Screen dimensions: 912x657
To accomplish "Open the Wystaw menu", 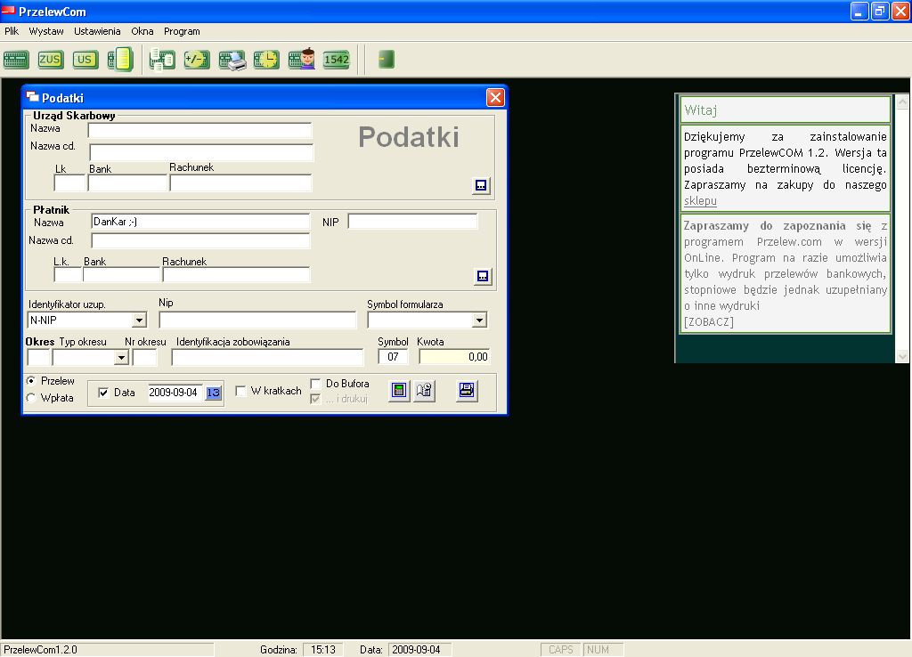I will point(46,31).
